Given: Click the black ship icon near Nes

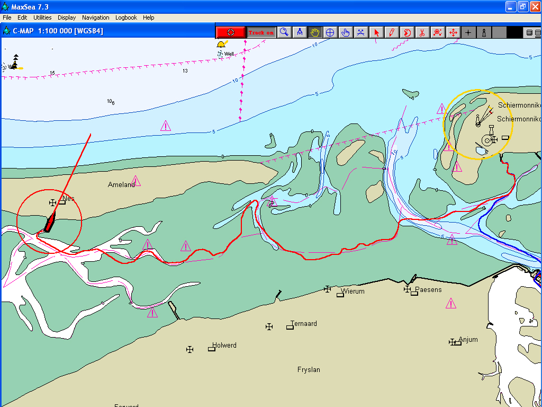Looking at the screenshot, I should point(50,222).
